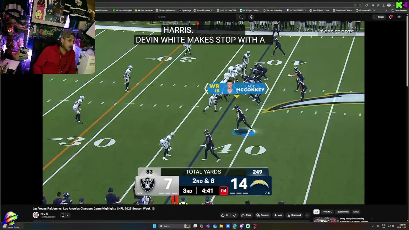This screenshot has width=409, height=230.
Task: Open Microsoft Teams taskbar icon
Action: click(208, 226)
